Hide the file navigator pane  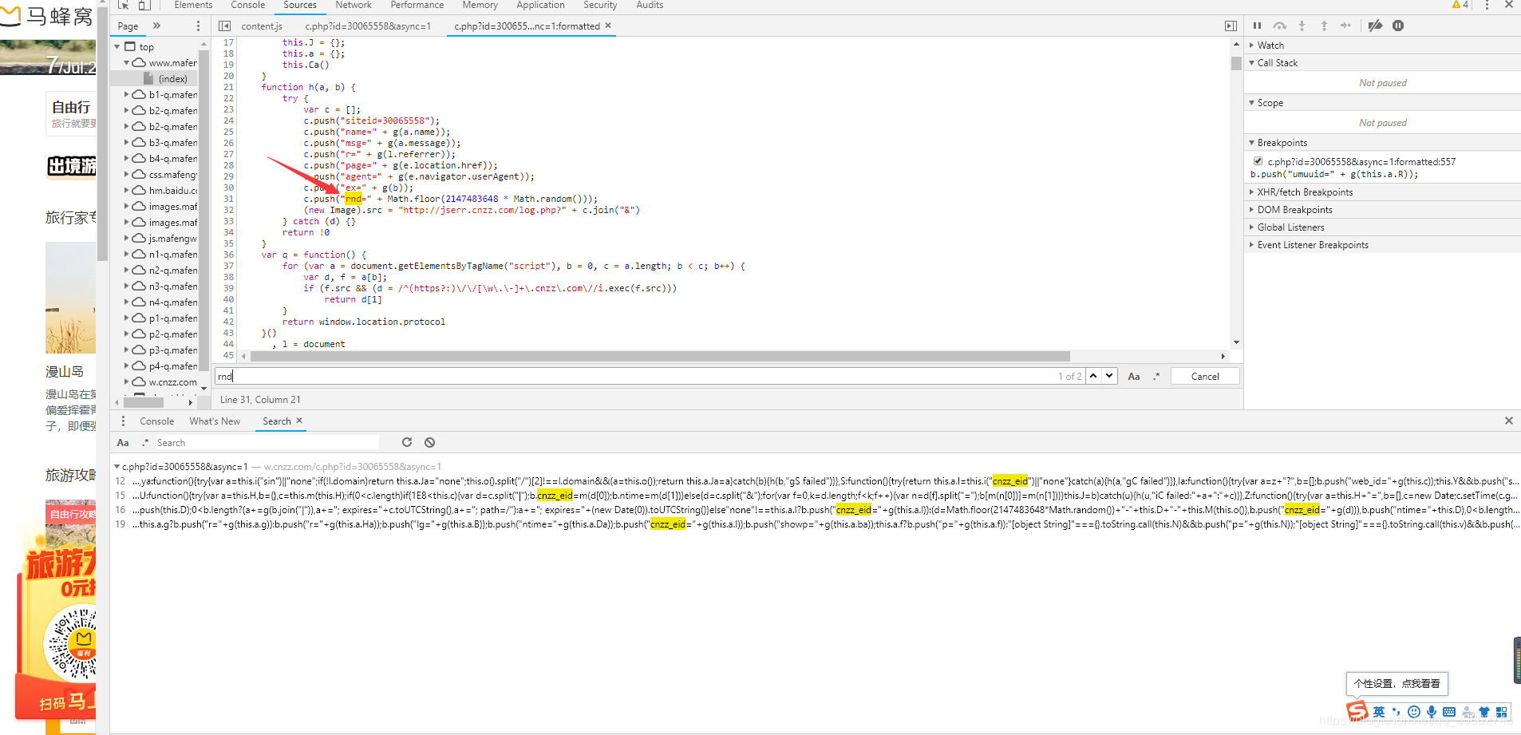click(x=225, y=26)
